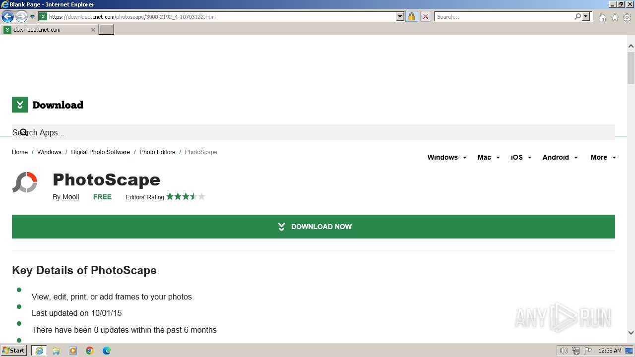Screen dimensions: 635x357
Task: Click the browser Forward arrow button
Action: (21, 17)
